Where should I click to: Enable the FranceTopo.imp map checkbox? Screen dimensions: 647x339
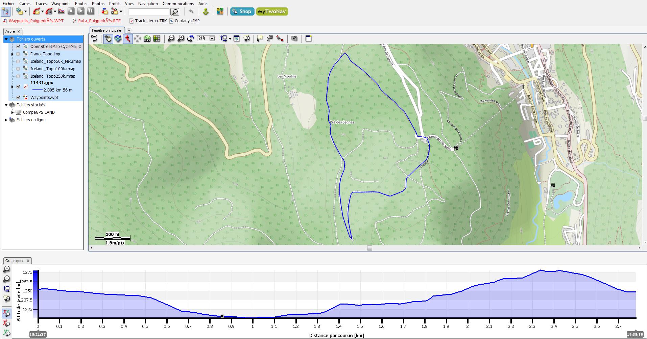pos(18,54)
